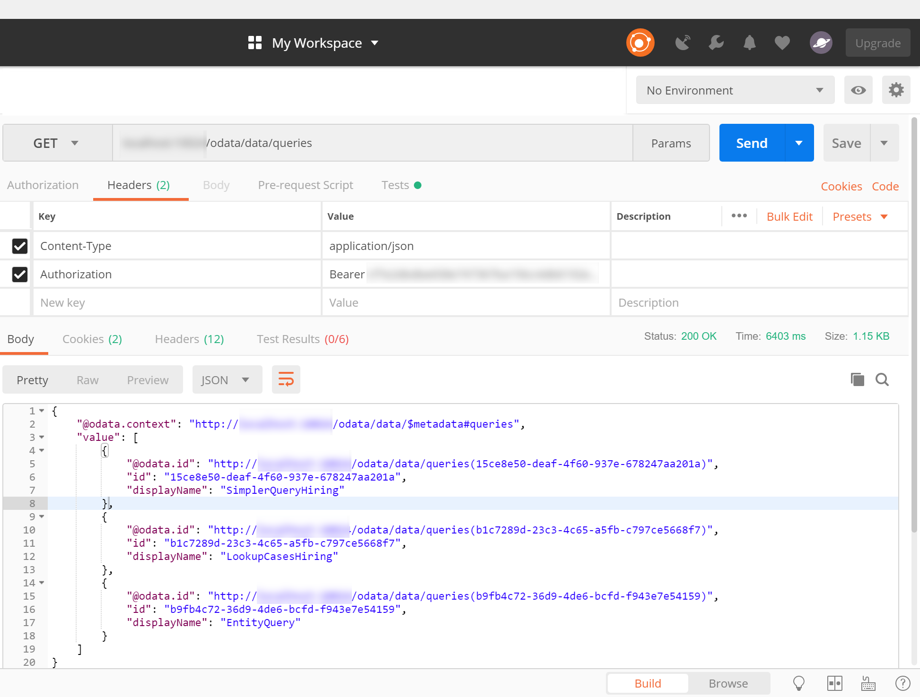Click the search icon in response viewer
The image size is (920, 697).
(883, 380)
